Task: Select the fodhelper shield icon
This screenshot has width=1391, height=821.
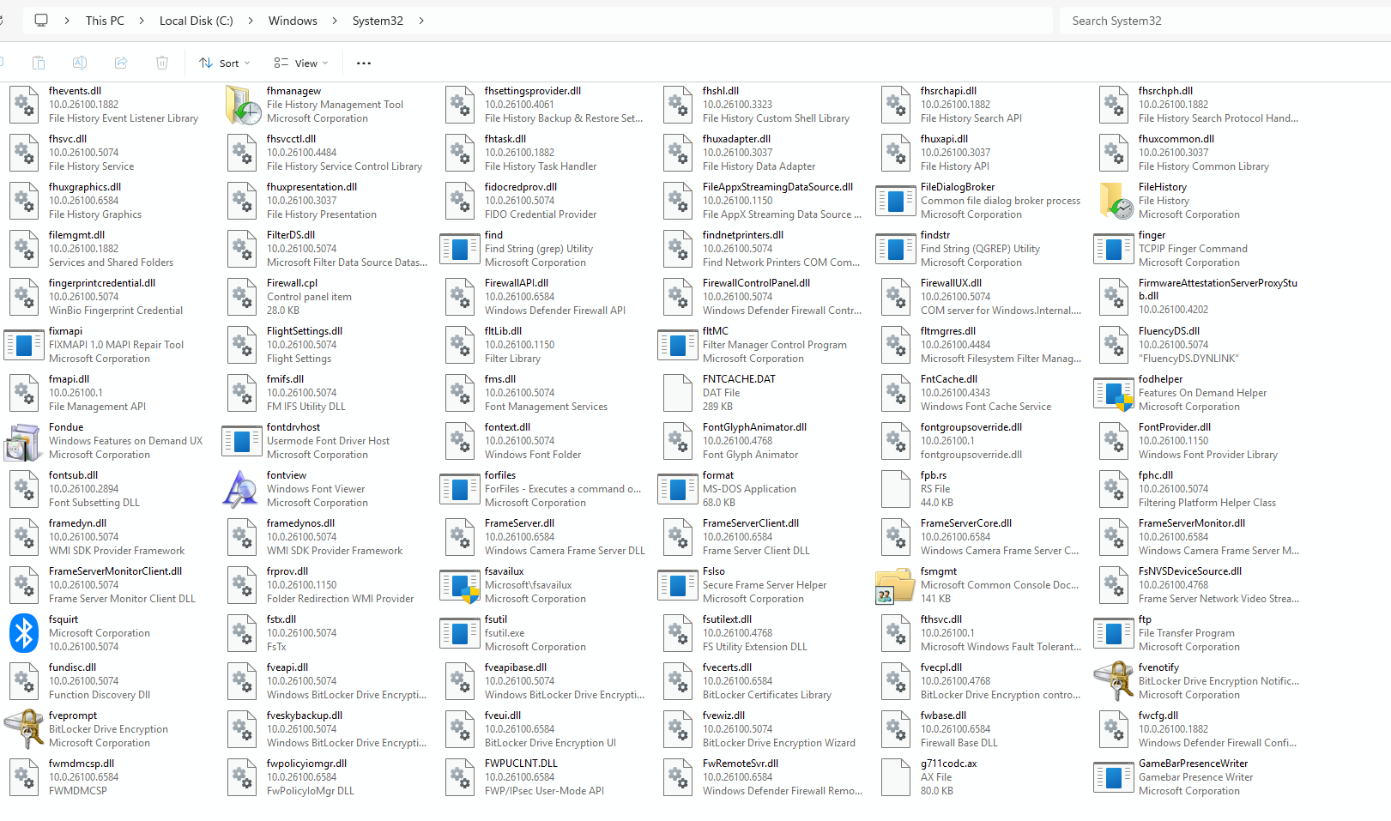Action: [x=1114, y=393]
